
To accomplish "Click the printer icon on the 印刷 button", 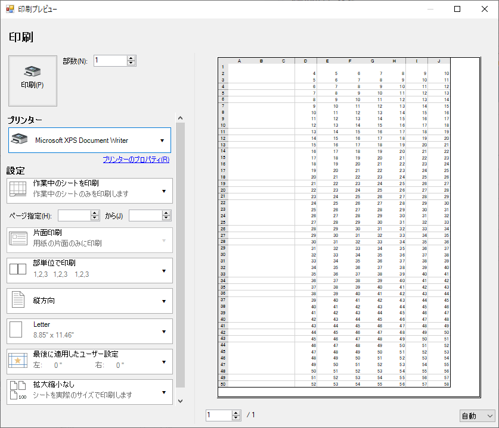I will click(x=32, y=71).
